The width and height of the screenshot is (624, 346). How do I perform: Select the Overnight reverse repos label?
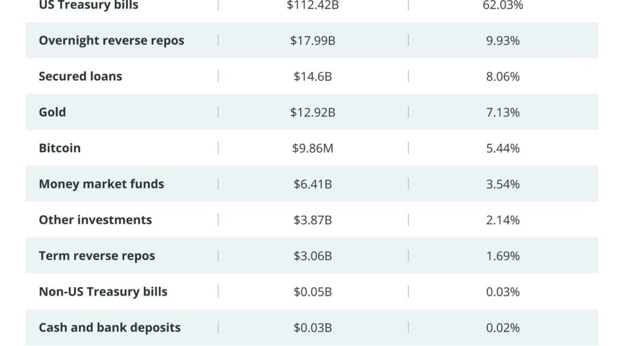click(111, 41)
